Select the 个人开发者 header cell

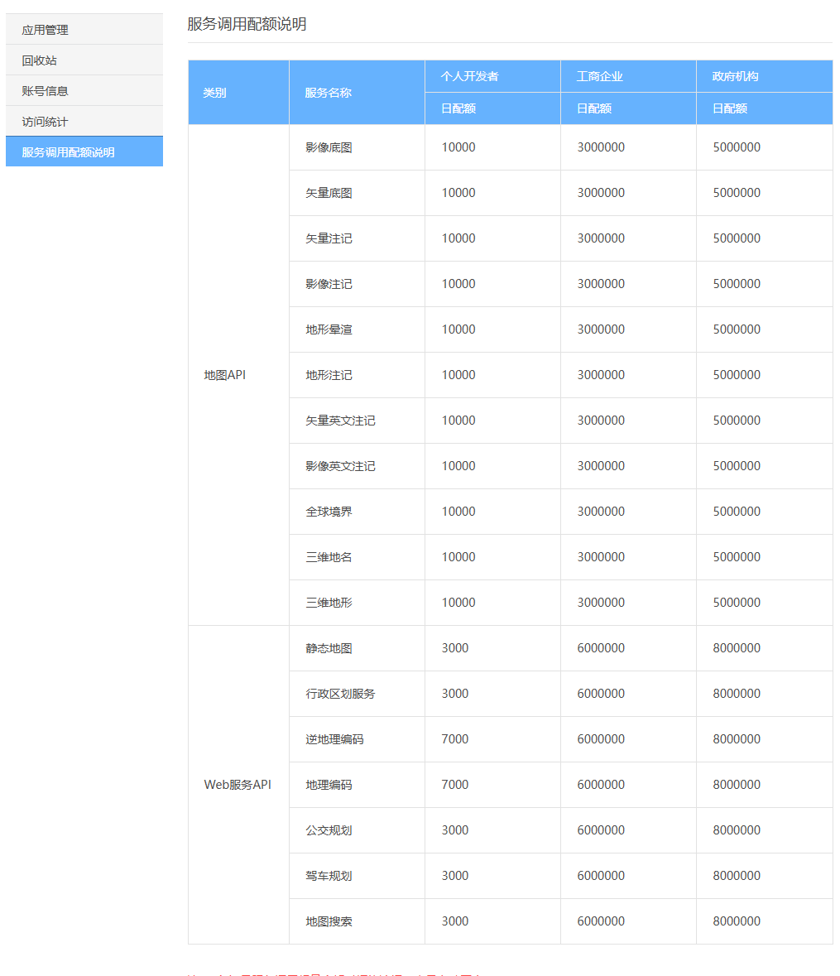(470, 76)
